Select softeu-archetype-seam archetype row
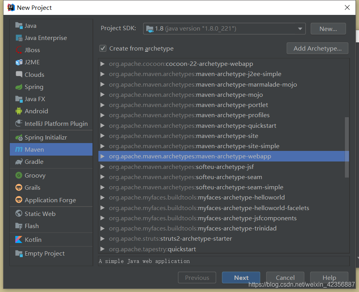Viewport: 359px width, 292px height. tap(224, 177)
